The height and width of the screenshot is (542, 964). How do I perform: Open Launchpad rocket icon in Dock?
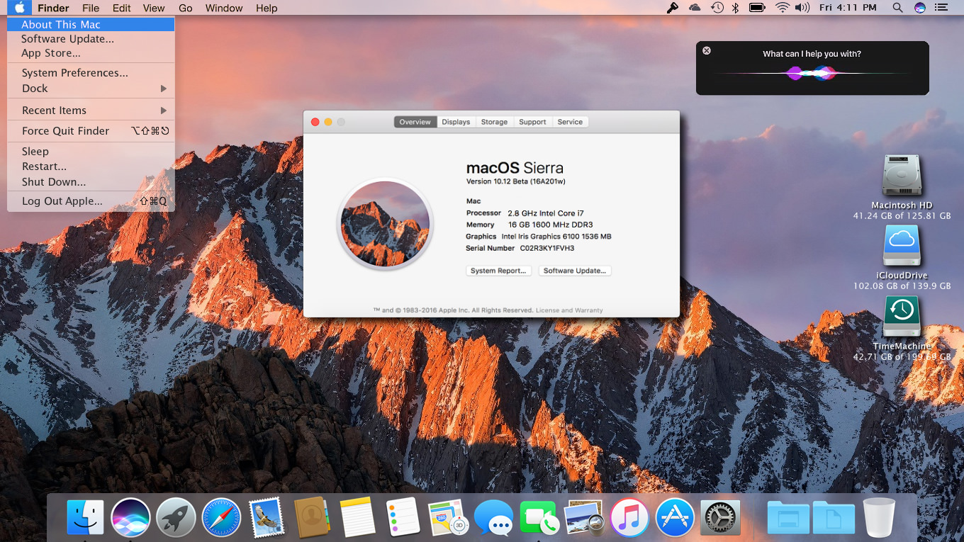[x=176, y=517]
